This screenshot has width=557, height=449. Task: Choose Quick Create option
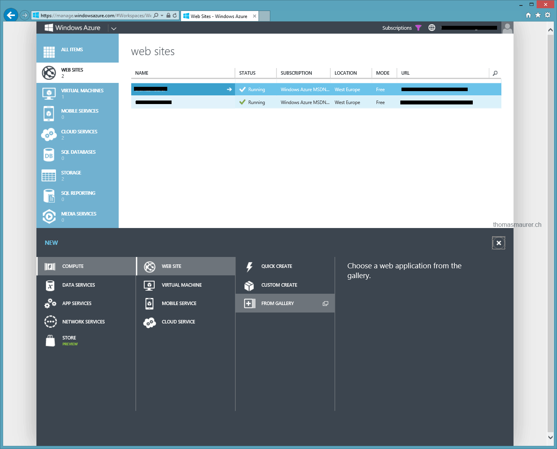[285, 266]
